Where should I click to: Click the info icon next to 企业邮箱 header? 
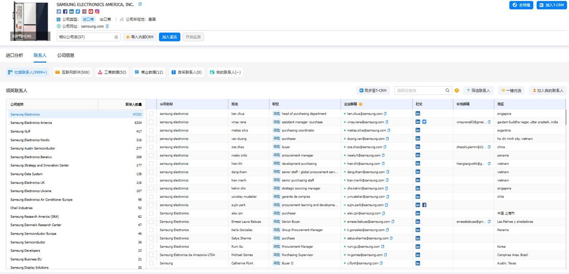tap(361, 104)
